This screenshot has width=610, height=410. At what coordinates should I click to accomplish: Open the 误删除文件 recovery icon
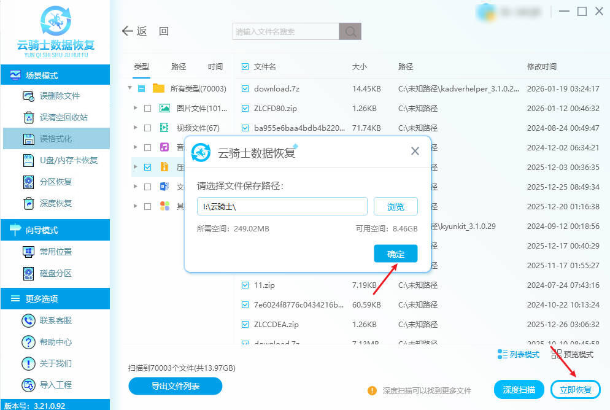[28, 96]
